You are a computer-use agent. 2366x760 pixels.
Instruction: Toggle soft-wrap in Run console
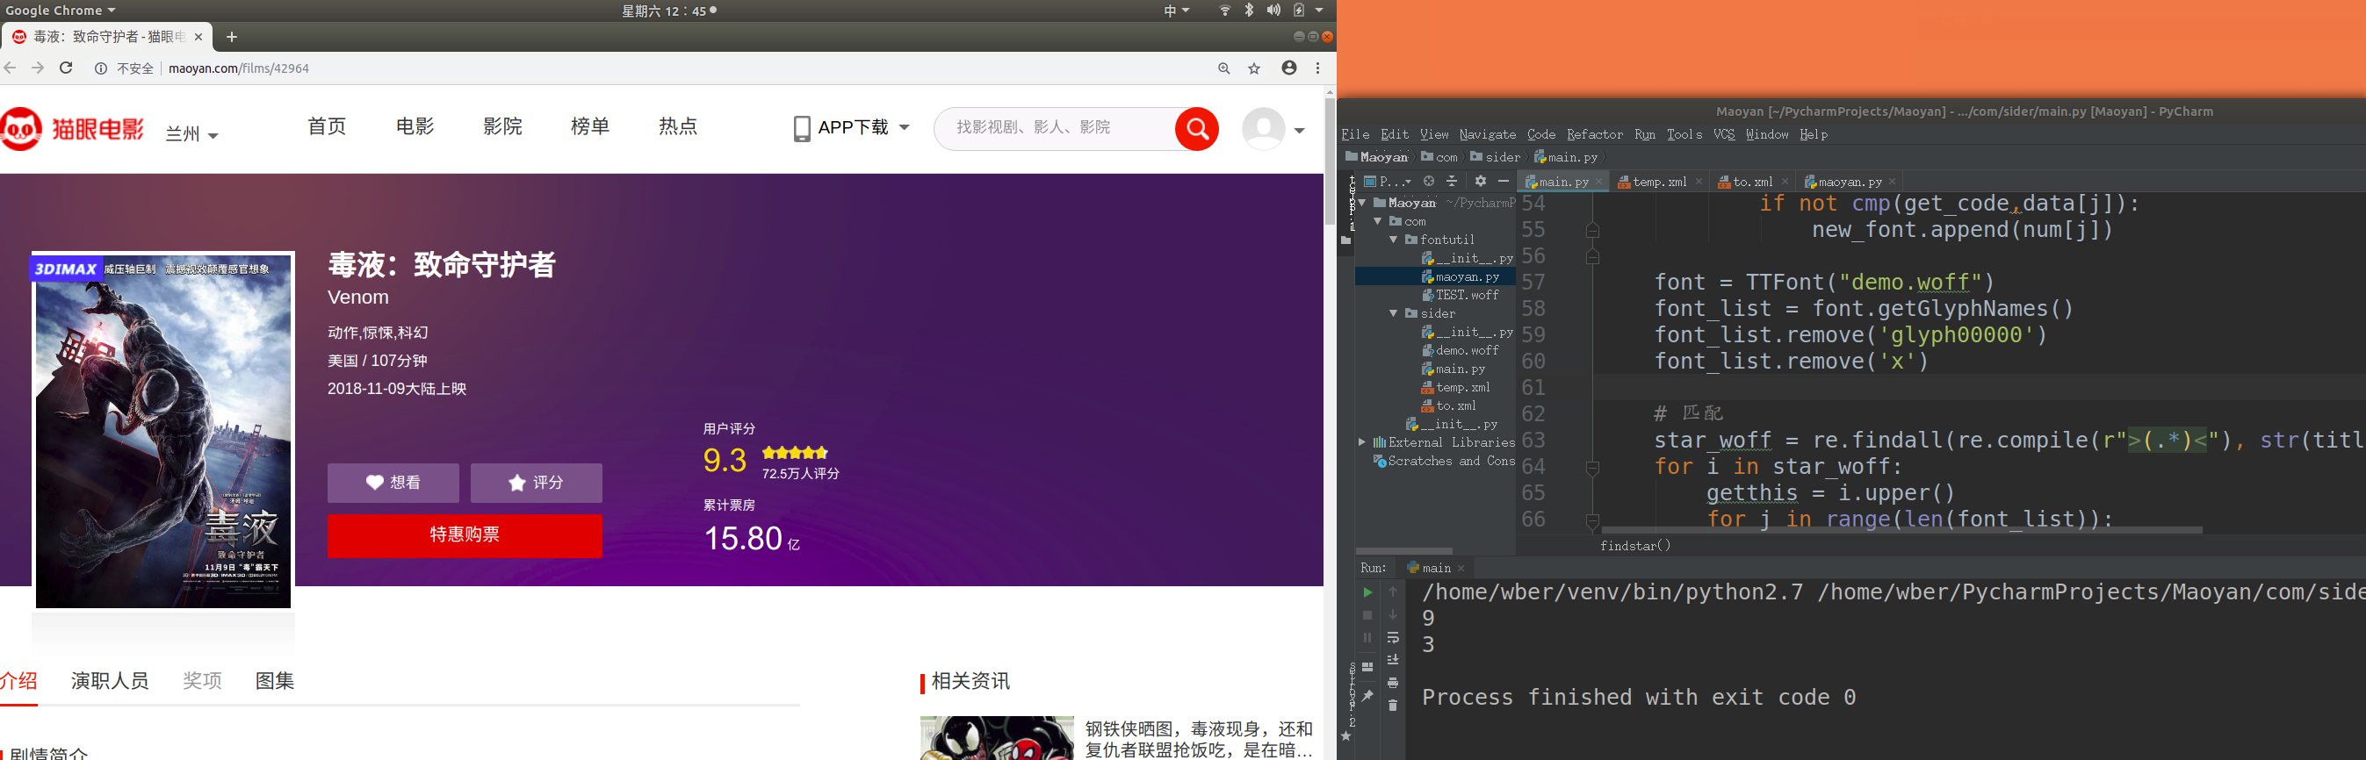tap(1392, 637)
